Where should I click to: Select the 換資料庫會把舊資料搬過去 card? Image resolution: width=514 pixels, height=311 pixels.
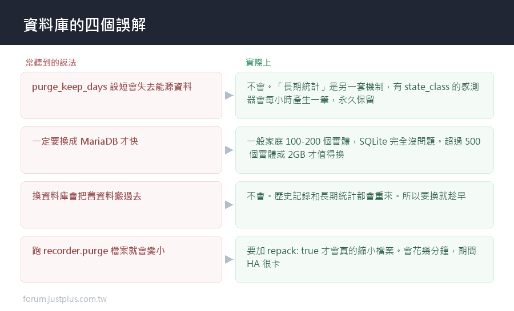(x=121, y=204)
